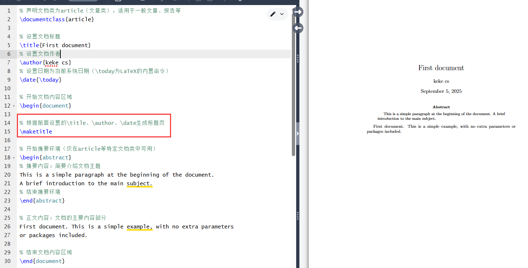Viewport: 528px width, 268px height.
Task: Click the \end{abstract} command
Action: 42,201
